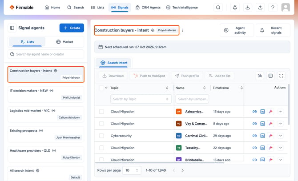Click link icon in Tesselby row
The height and width of the screenshot is (181, 298).
pyautogui.click(x=254, y=148)
